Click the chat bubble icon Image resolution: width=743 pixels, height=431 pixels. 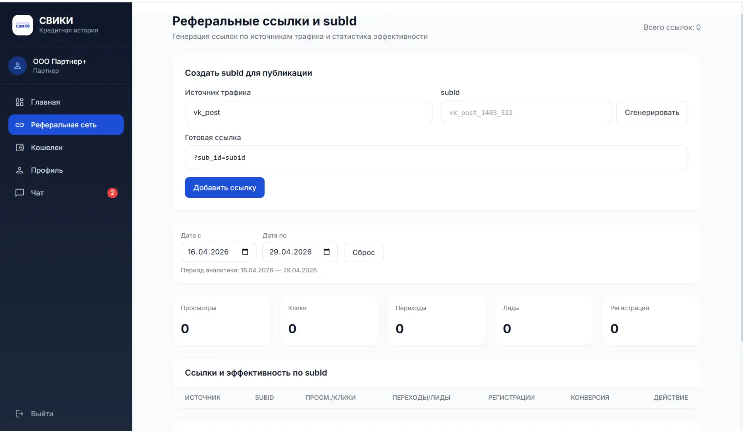pyautogui.click(x=19, y=193)
